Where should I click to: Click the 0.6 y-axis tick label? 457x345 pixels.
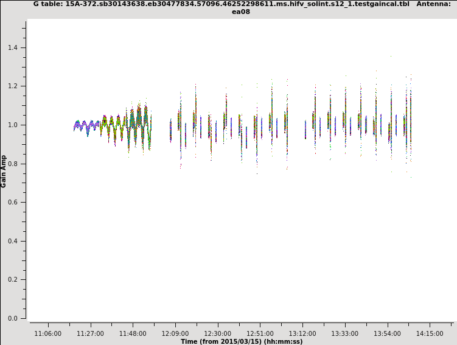pos(12,203)
